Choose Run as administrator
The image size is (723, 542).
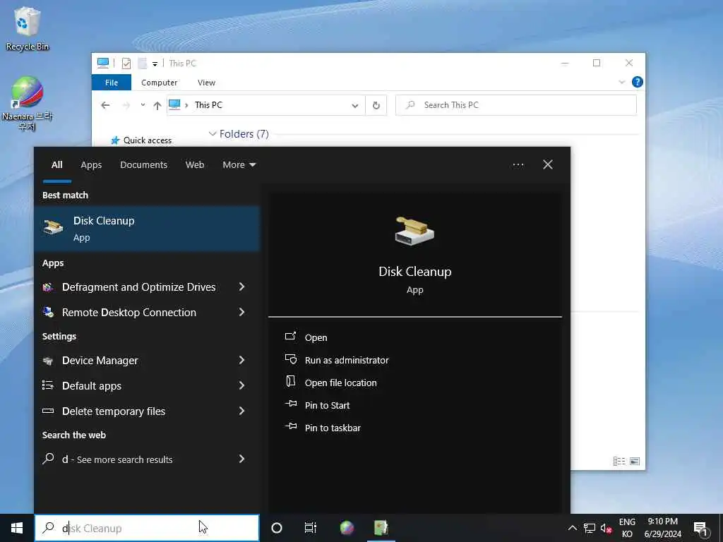click(347, 361)
